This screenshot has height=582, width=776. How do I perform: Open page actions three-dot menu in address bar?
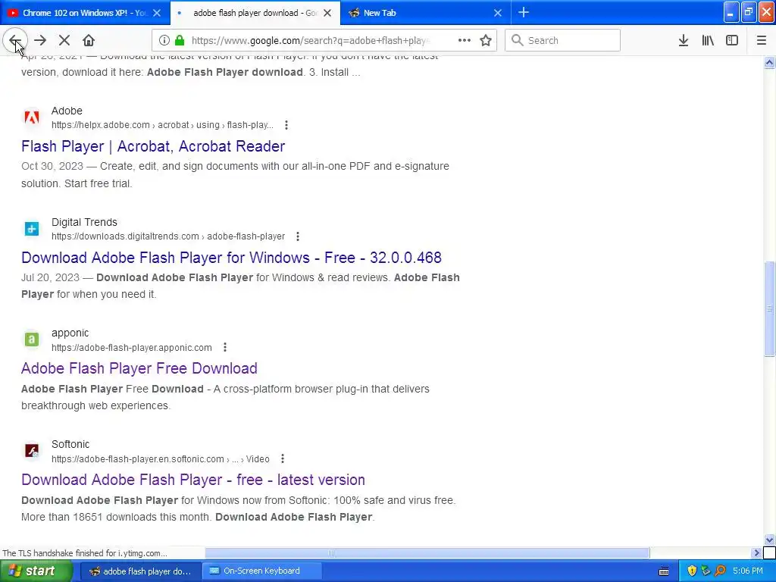pyautogui.click(x=465, y=40)
